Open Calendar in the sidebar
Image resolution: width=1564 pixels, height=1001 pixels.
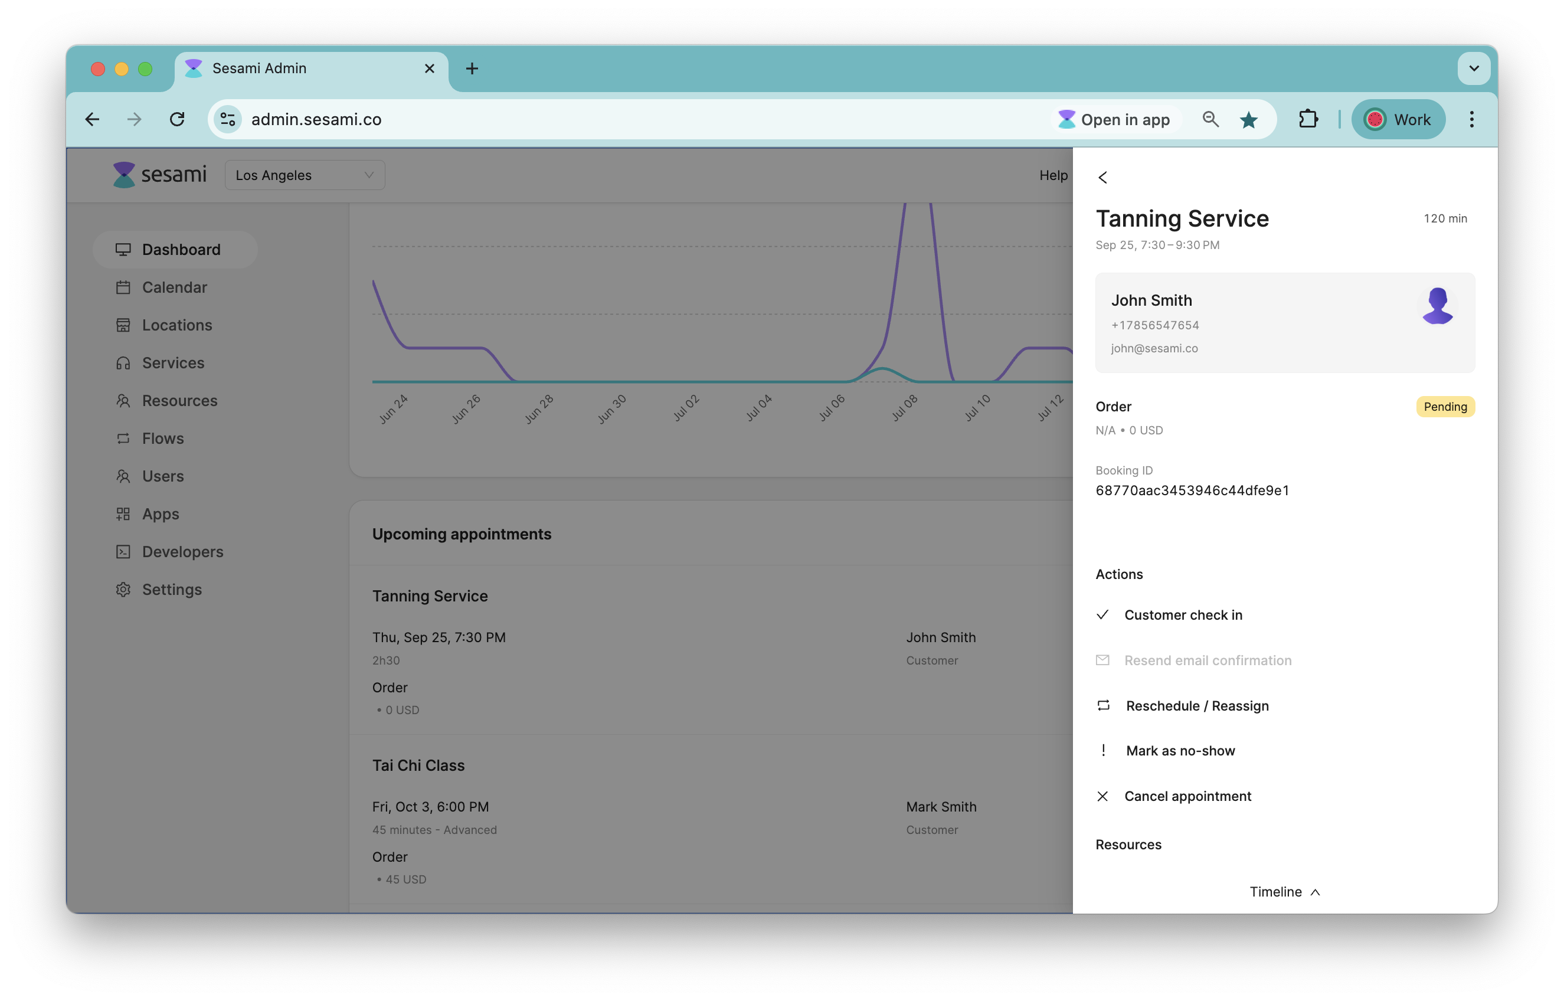(174, 287)
